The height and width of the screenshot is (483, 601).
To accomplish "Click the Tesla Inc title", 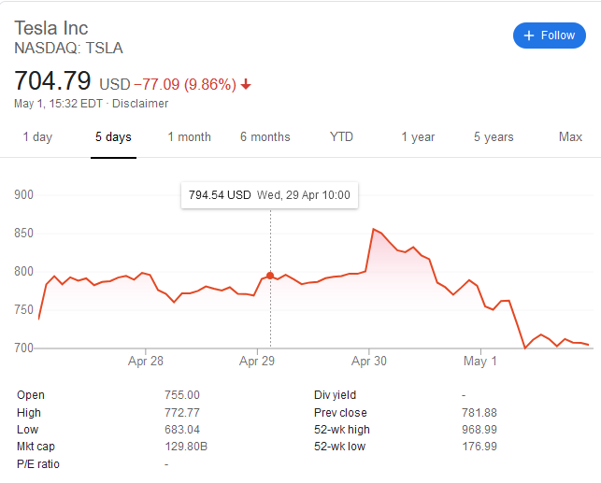I will coord(51,28).
